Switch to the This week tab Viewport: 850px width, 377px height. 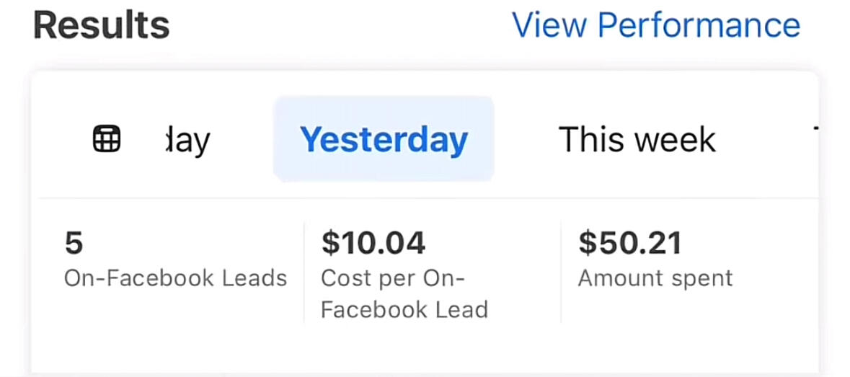(637, 139)
